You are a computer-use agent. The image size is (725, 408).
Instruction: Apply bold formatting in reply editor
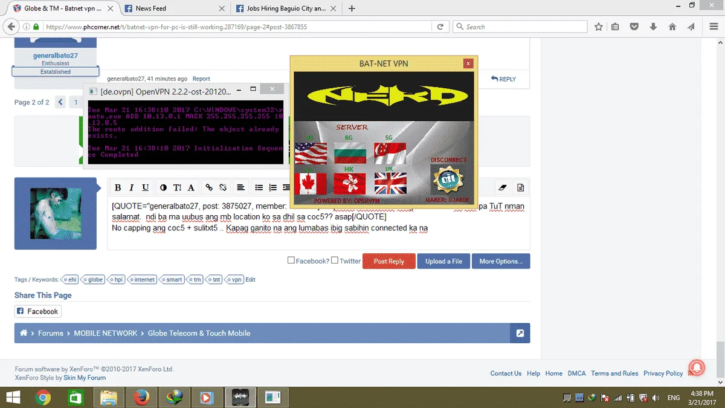(x=118, y=187)
